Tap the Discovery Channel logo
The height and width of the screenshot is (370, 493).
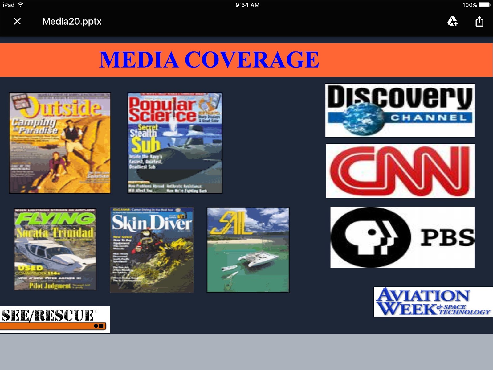(x=400, y=110)
